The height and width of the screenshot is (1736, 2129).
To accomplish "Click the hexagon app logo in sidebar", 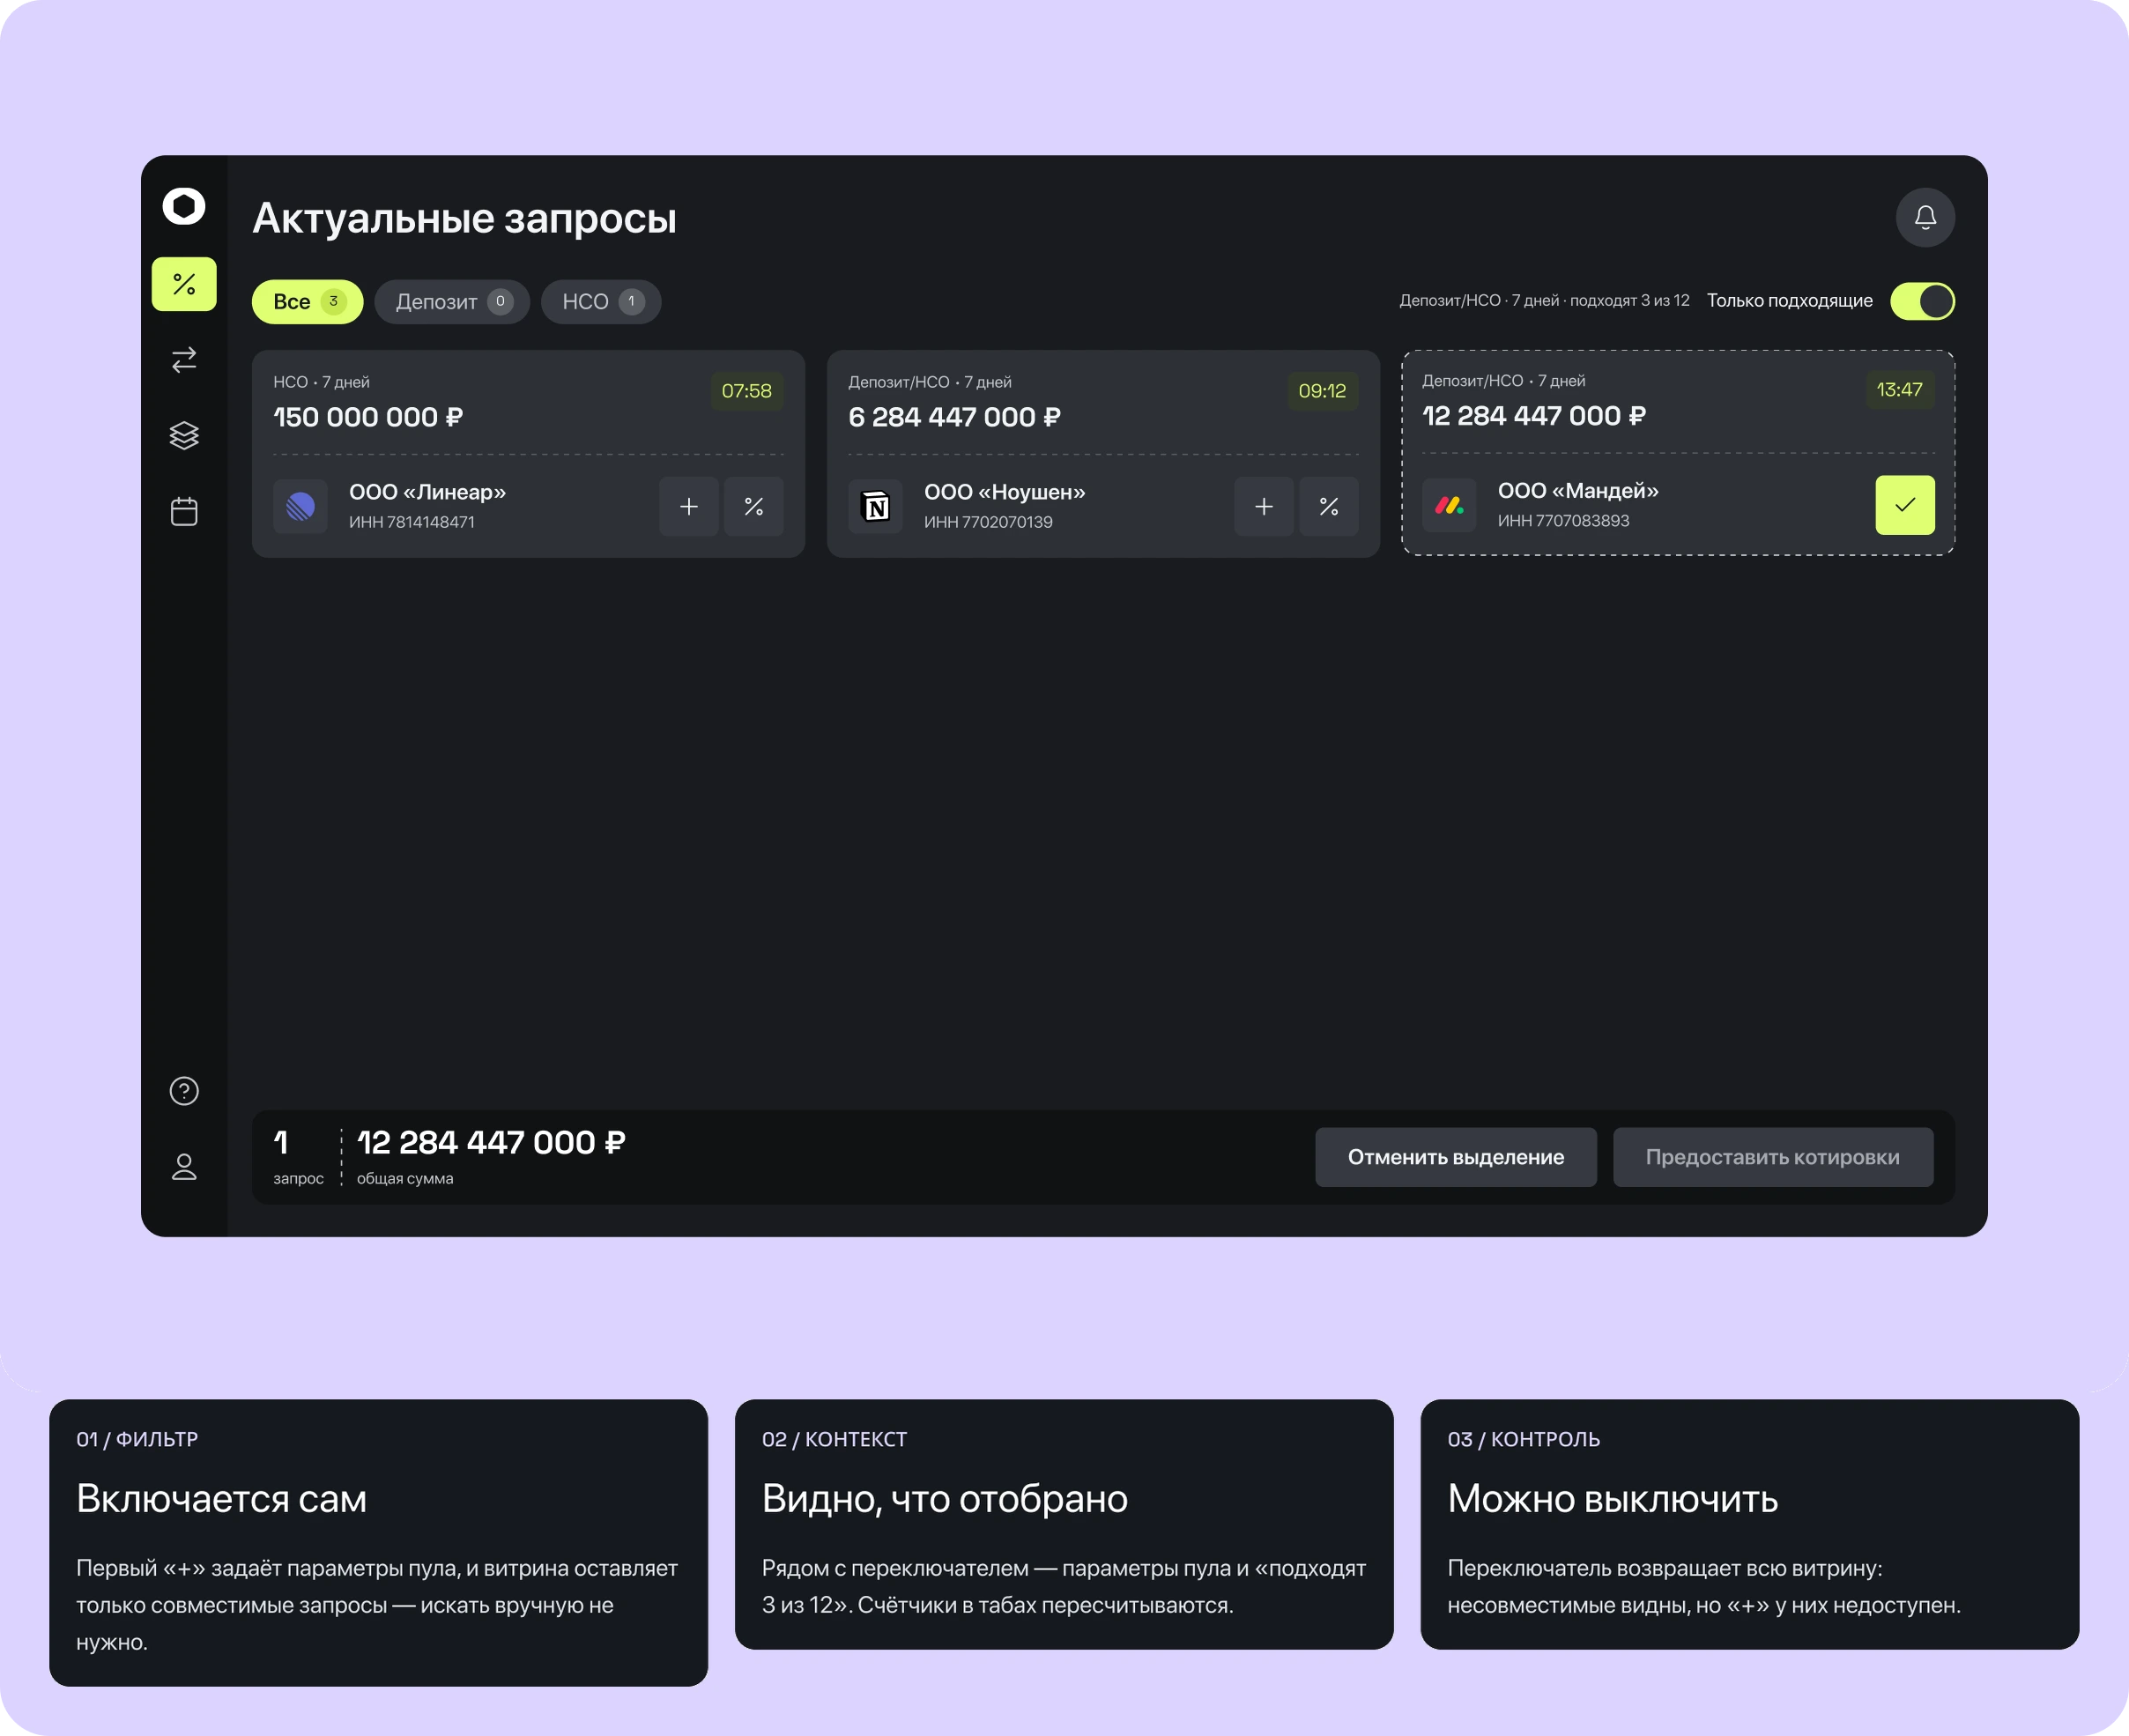I will coord(184,206).
